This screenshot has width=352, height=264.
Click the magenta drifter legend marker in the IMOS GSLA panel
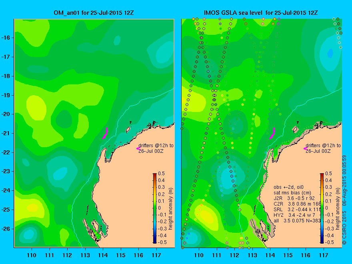pos(306,148)
